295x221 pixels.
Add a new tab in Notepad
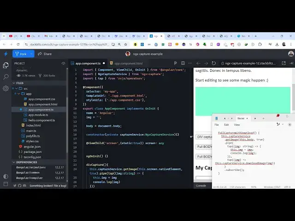263,118
